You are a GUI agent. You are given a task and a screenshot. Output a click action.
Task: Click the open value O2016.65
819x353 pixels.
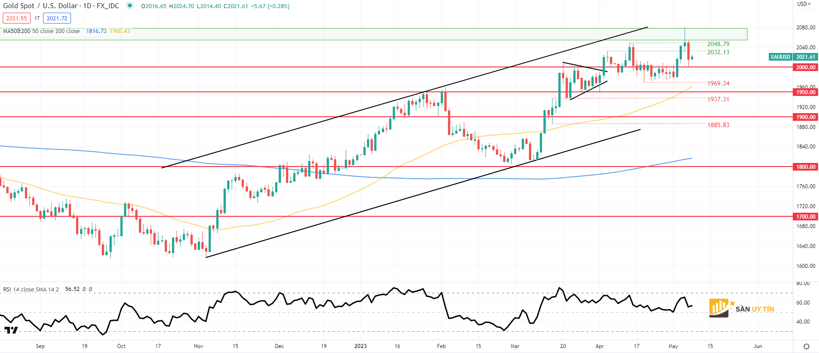tap(154, 6)
